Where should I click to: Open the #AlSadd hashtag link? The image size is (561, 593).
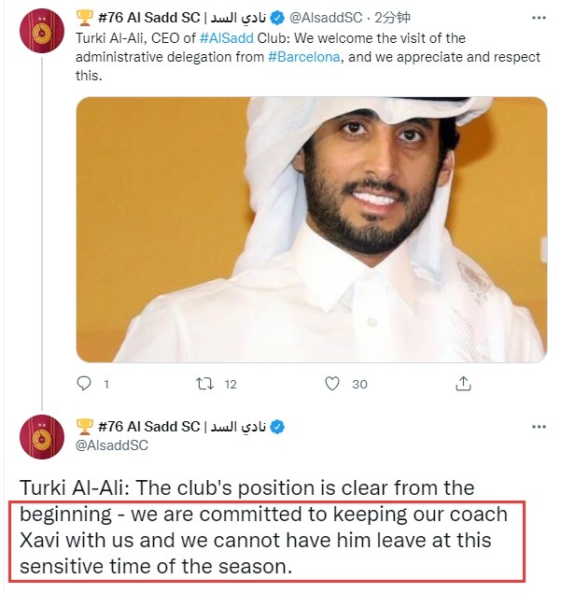point(227,38)
